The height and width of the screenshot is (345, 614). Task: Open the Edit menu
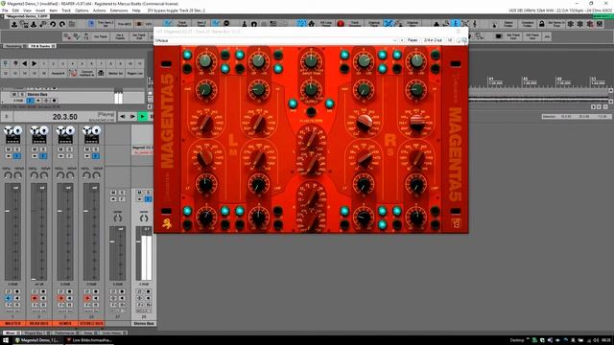[15, 11]
